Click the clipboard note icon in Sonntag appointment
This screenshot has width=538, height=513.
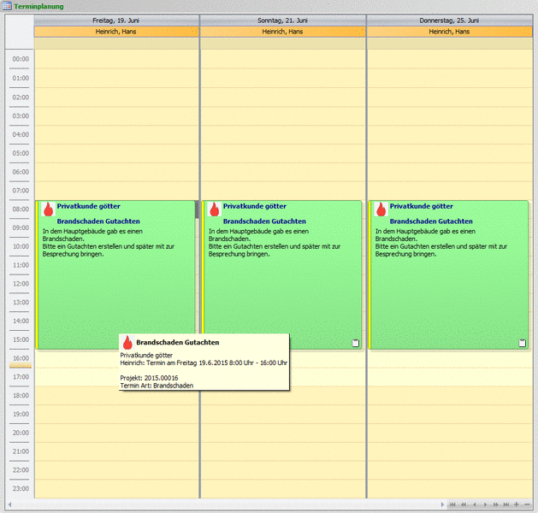356,343
